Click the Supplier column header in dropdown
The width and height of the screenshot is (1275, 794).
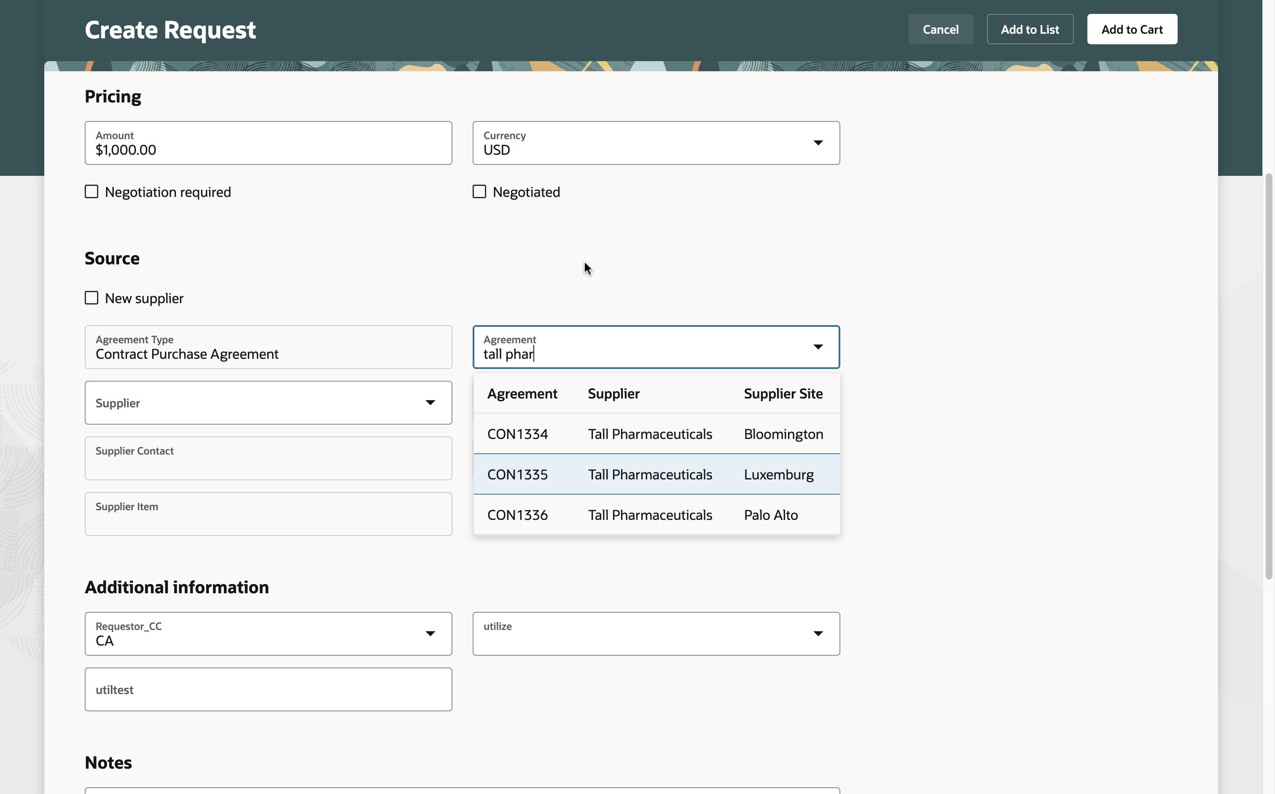[613, 393]
